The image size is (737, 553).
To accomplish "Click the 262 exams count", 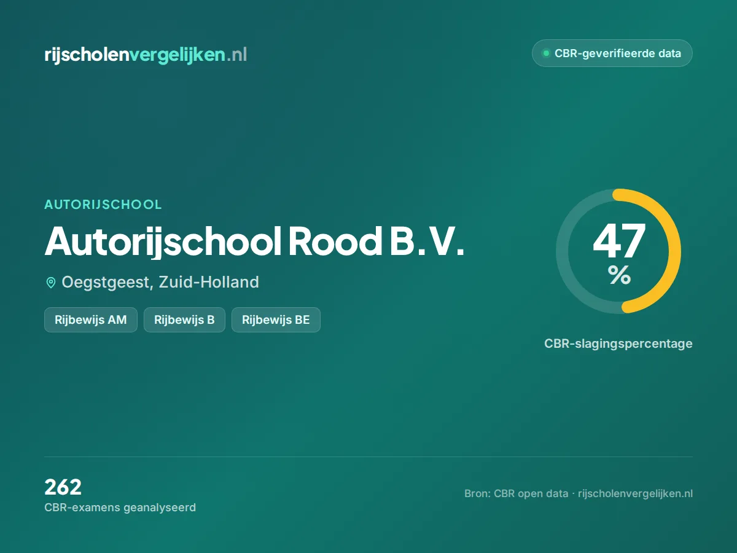I will point(63,487).
